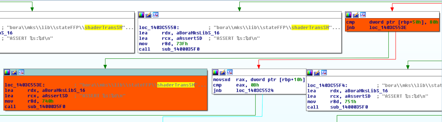Click highlighted shaderTransSM in top-left partial block
Screen dimensions: 442x122
104,27
